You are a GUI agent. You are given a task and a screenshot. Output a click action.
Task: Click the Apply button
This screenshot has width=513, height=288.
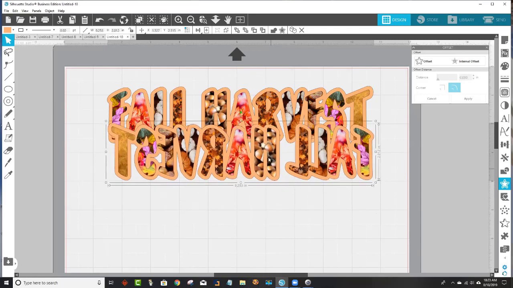[468, 99]
